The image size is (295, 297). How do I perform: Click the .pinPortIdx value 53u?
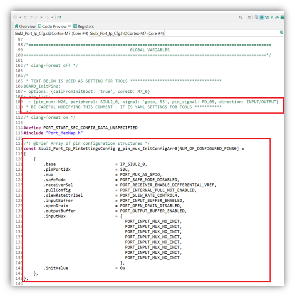click(125, 169)
